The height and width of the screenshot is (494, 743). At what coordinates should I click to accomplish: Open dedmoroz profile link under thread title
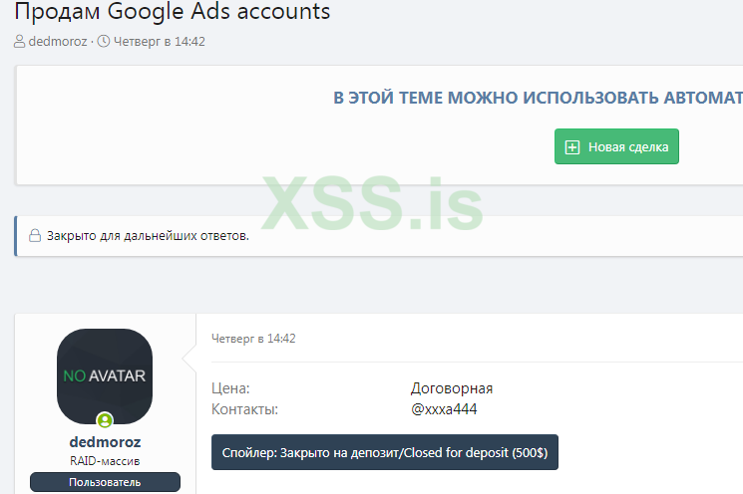(x=58, y=42)
